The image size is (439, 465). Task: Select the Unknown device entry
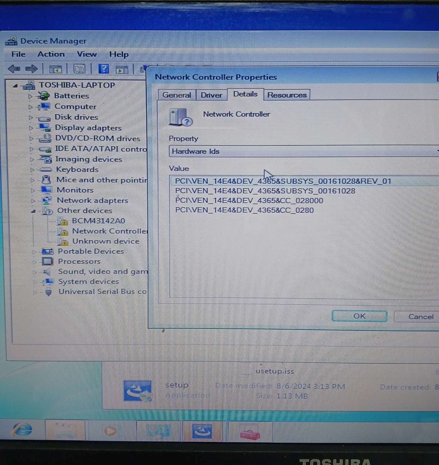point(105,241)
